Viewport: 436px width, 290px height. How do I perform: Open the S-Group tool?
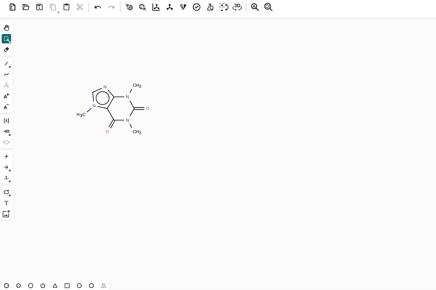6,120
